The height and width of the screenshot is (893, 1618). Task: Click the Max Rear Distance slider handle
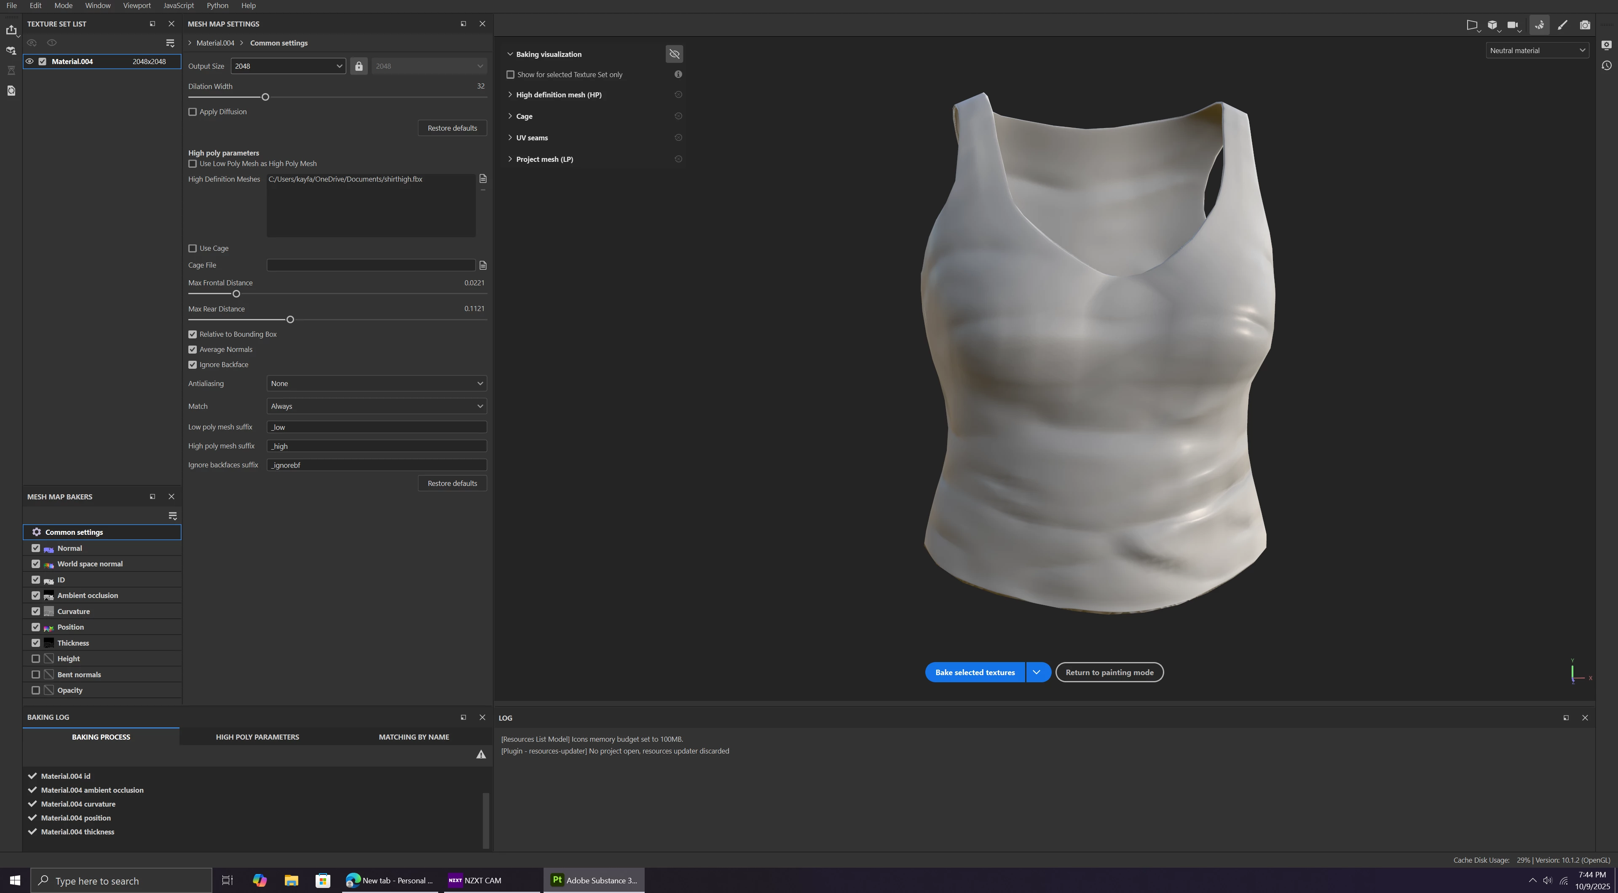point(290,320)
